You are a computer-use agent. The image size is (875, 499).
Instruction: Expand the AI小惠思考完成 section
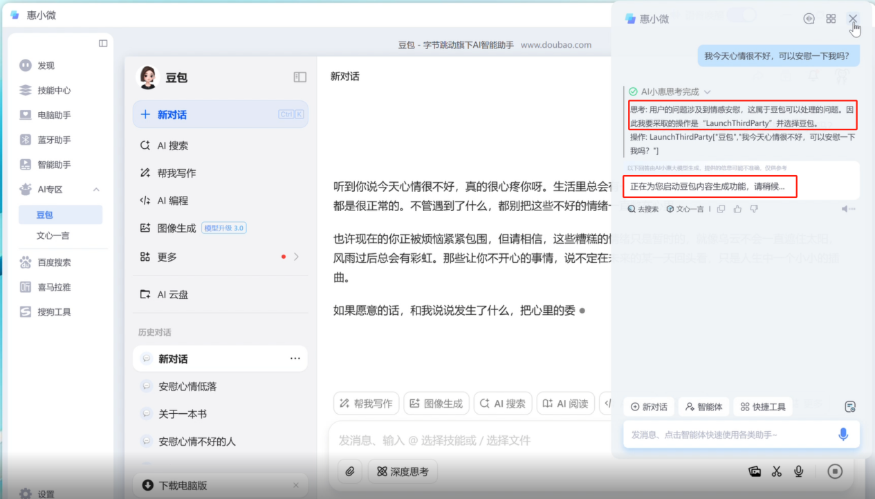click(707, 91)
